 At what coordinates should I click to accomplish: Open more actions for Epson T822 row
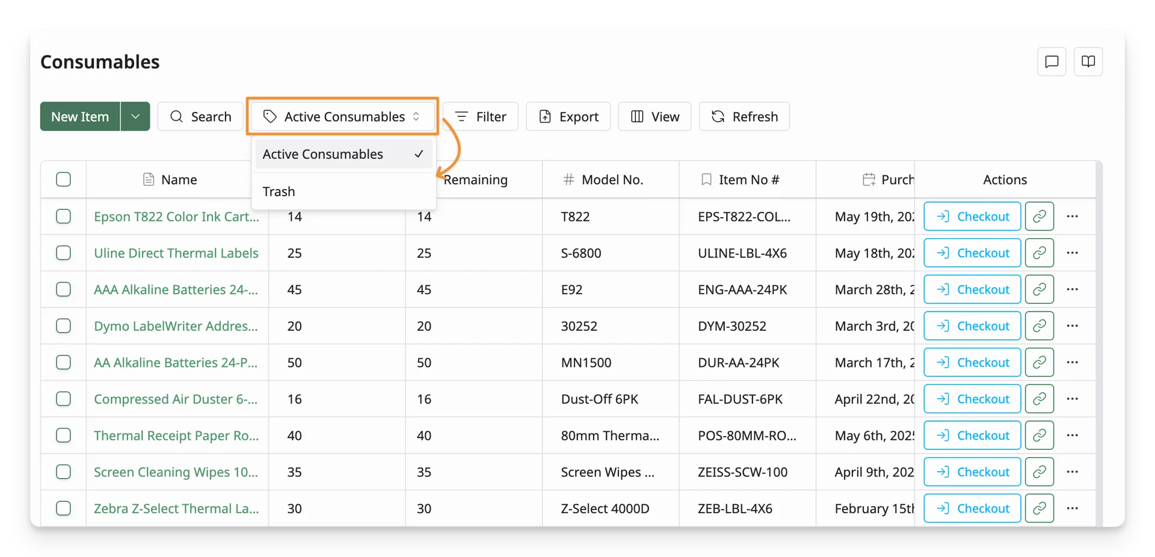point(1072,217)
